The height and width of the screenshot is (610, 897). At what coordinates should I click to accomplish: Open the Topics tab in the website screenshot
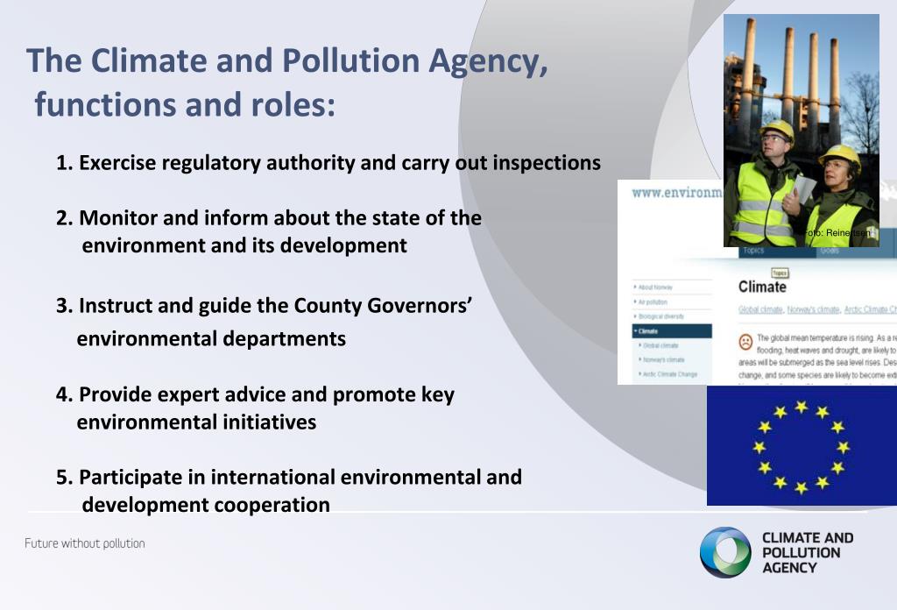pos(753,250)
